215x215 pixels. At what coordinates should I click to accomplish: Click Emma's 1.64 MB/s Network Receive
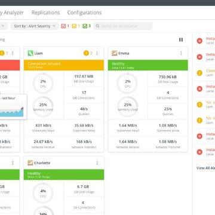[128, 144]
